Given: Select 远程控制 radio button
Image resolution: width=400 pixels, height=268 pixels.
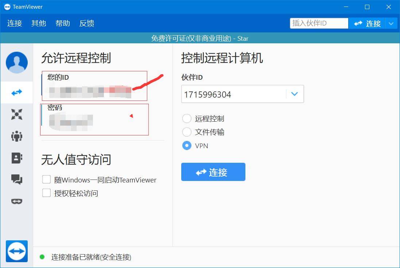Looking at the screenshot, I should pos(187,118).
